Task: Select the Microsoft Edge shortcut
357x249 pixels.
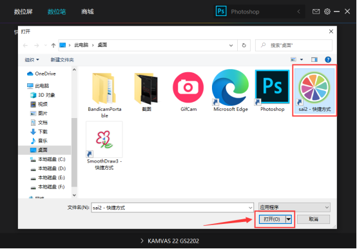Action: tap(230, 88)
